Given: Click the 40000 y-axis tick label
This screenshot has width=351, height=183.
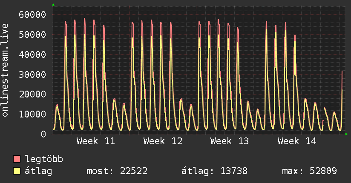Looking at the screenshot, I should pos(32,54).
